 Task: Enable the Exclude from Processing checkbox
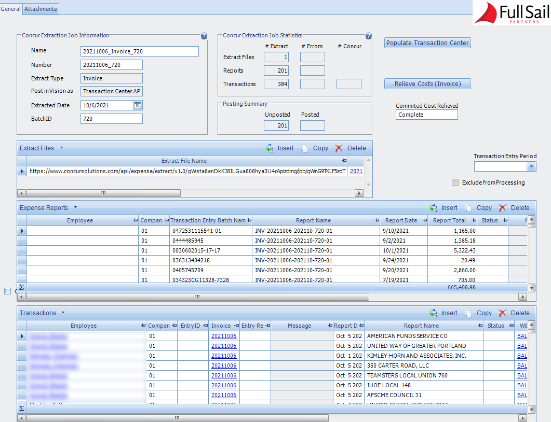pyautogui.click(x=455, y=182)
